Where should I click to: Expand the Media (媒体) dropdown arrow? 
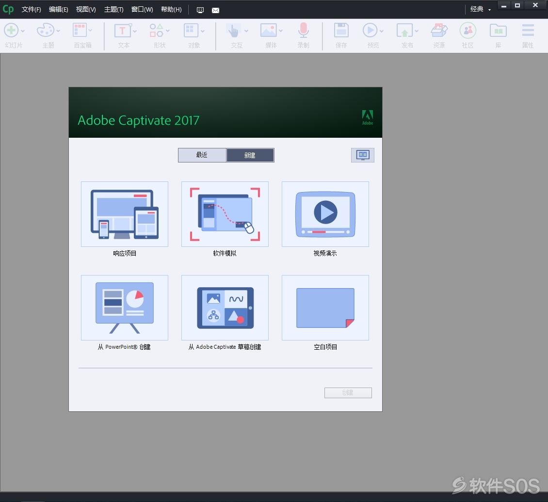coord(281,31)
